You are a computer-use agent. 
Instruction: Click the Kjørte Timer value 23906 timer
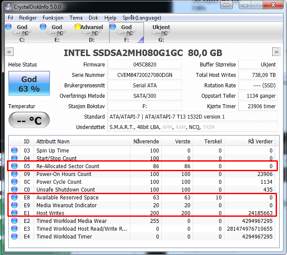click(x=258, y=106)
